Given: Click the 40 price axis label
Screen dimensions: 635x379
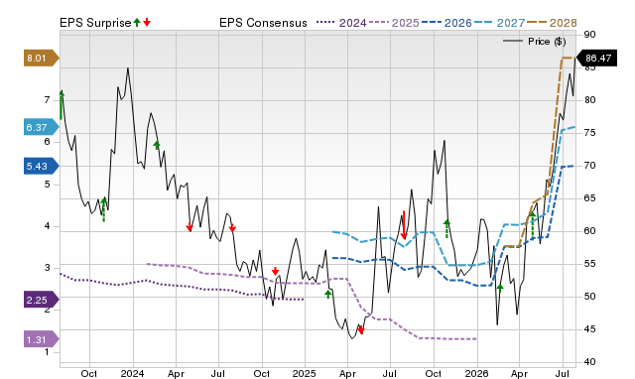Looking at the screenshot, I should 590,362.
